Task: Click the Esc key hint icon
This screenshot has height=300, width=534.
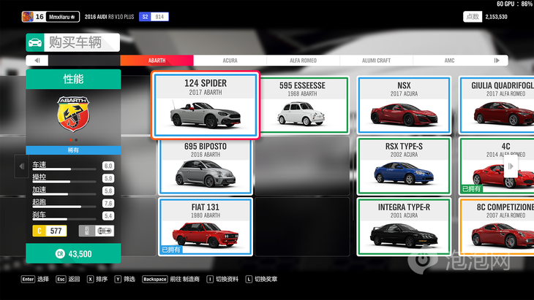Action: [61, 279]
